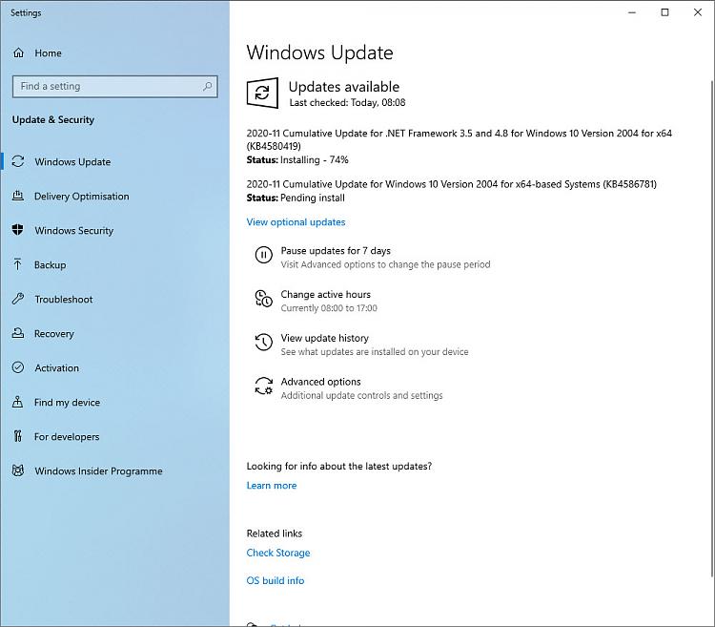Viewport: 715px width, 627px height.
Task: Click the Related links heading
Action: [x=274, y=533]
